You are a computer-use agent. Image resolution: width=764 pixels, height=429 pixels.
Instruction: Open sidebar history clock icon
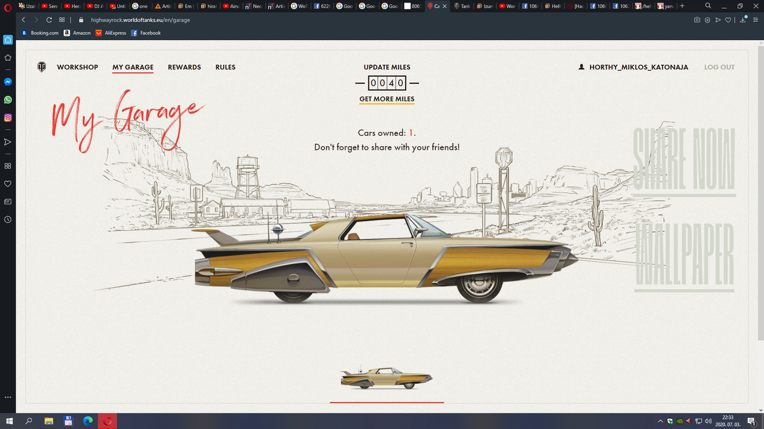tap(8, 220)
